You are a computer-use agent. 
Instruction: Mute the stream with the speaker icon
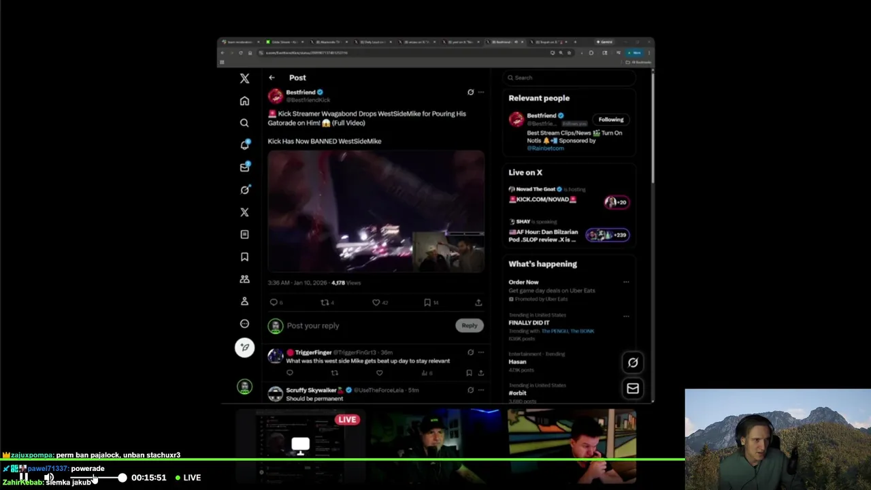(x=49, y=478)
